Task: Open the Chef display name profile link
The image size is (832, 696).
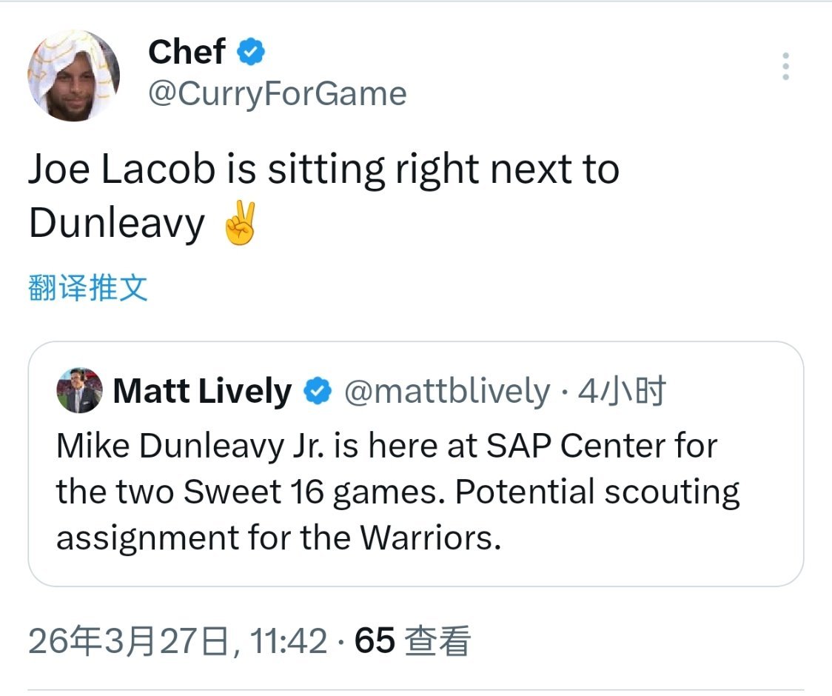Action: (x=187, y=52)
